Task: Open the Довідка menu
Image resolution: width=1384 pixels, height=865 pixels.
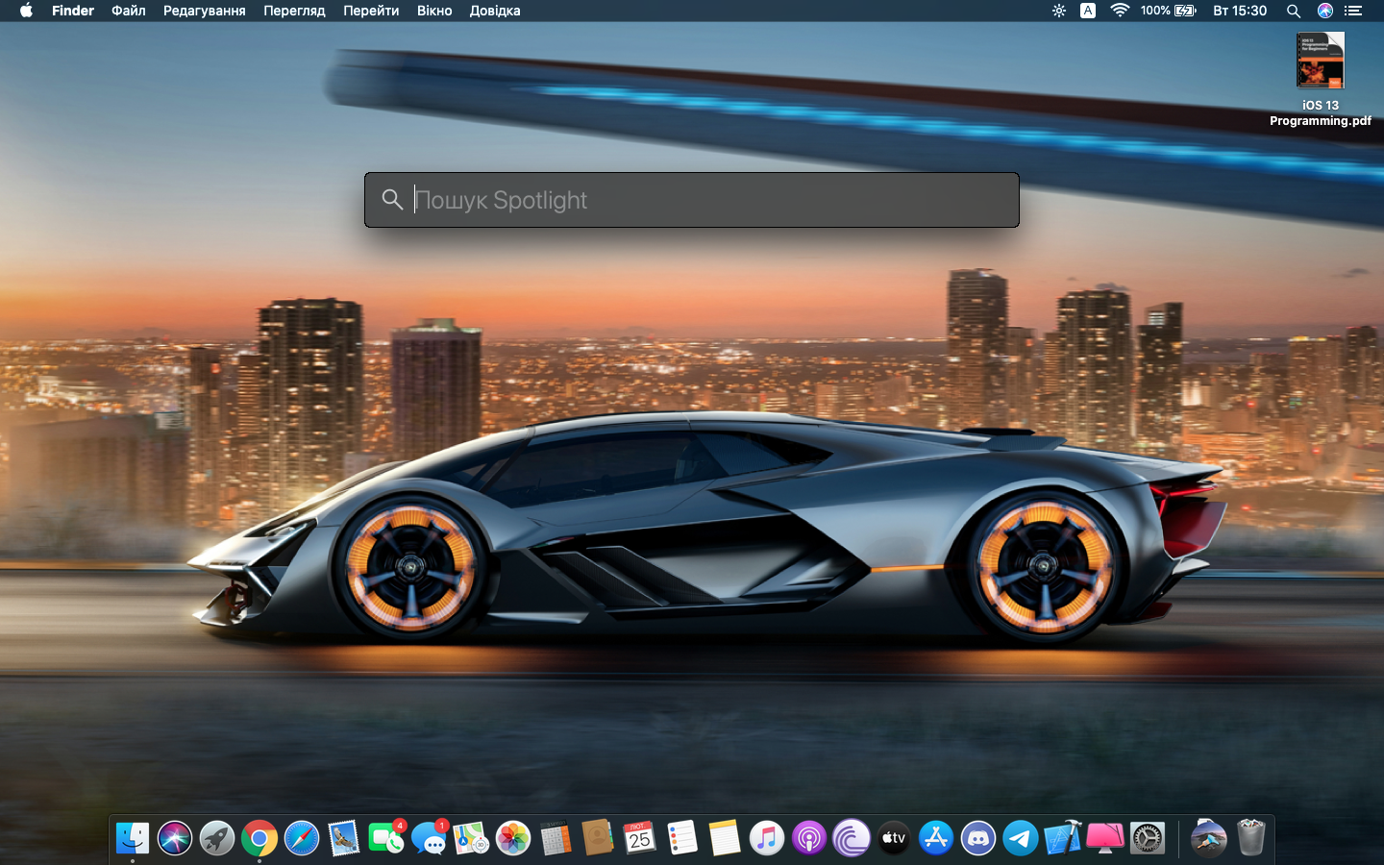Action: [x=495, y=11]
